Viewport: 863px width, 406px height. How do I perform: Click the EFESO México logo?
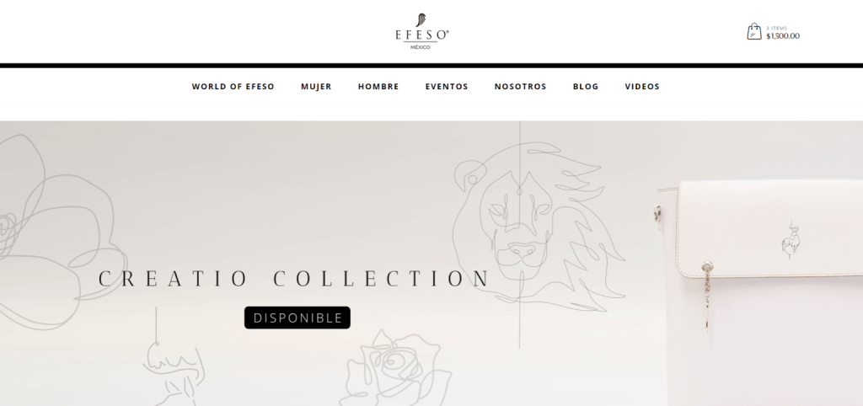coord(421,31)
